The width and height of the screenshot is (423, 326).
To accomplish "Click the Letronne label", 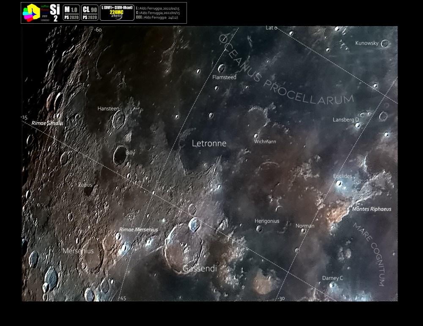I will point(209,143).
